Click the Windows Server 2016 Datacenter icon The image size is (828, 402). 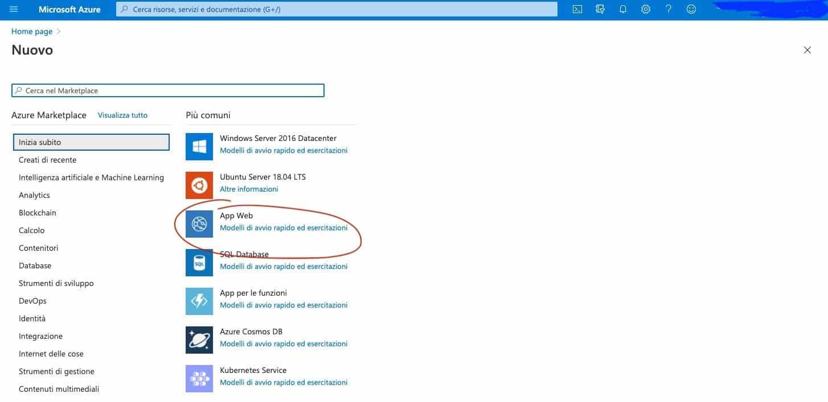199,147
